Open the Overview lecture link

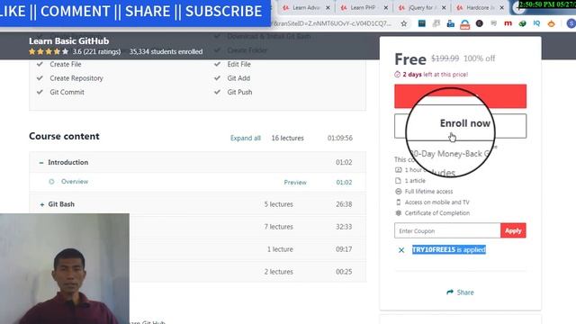(75, 182)
